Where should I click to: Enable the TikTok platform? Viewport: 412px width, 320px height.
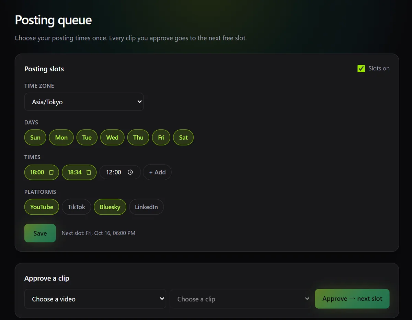[x=77, y=207]
